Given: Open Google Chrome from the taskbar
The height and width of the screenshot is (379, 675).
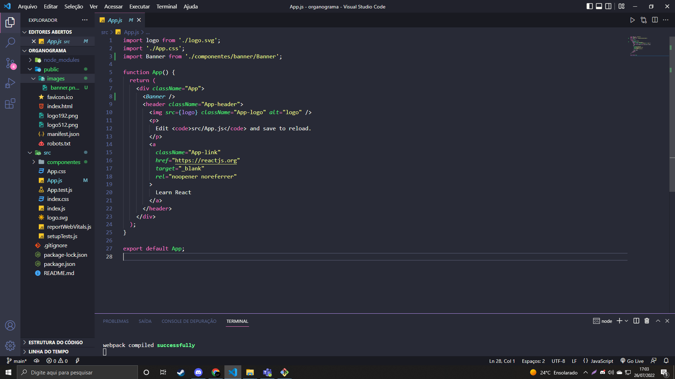Looking at the screenshot, I should 216,372.
